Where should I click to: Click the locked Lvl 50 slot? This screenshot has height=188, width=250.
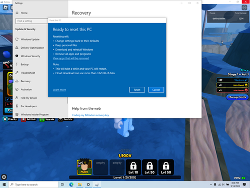click(x=166, y=167)
